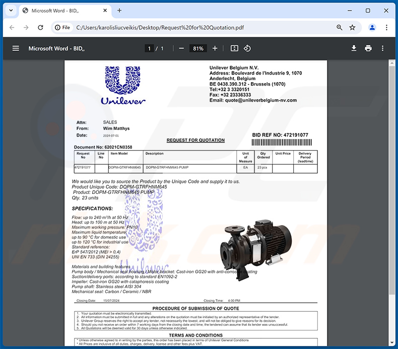Click the Fit to page icon
Screen dimensions: 398x349
coord(234,48)
